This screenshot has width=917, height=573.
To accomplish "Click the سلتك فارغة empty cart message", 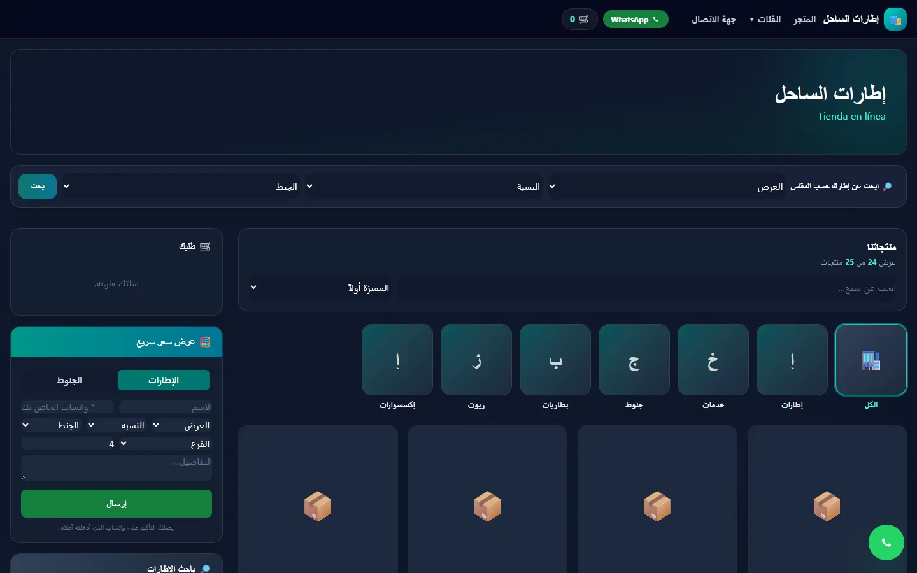I will (x=117, y=283).
